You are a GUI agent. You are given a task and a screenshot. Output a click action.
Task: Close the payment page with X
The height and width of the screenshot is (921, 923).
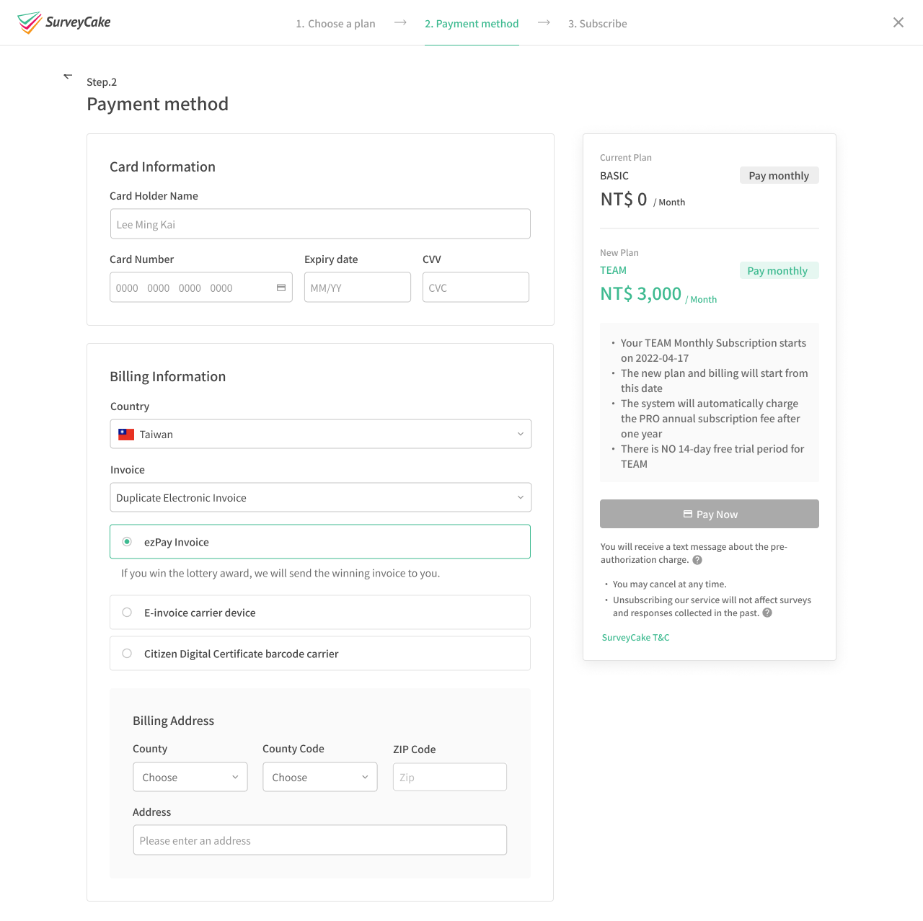(x=898, y=22)
